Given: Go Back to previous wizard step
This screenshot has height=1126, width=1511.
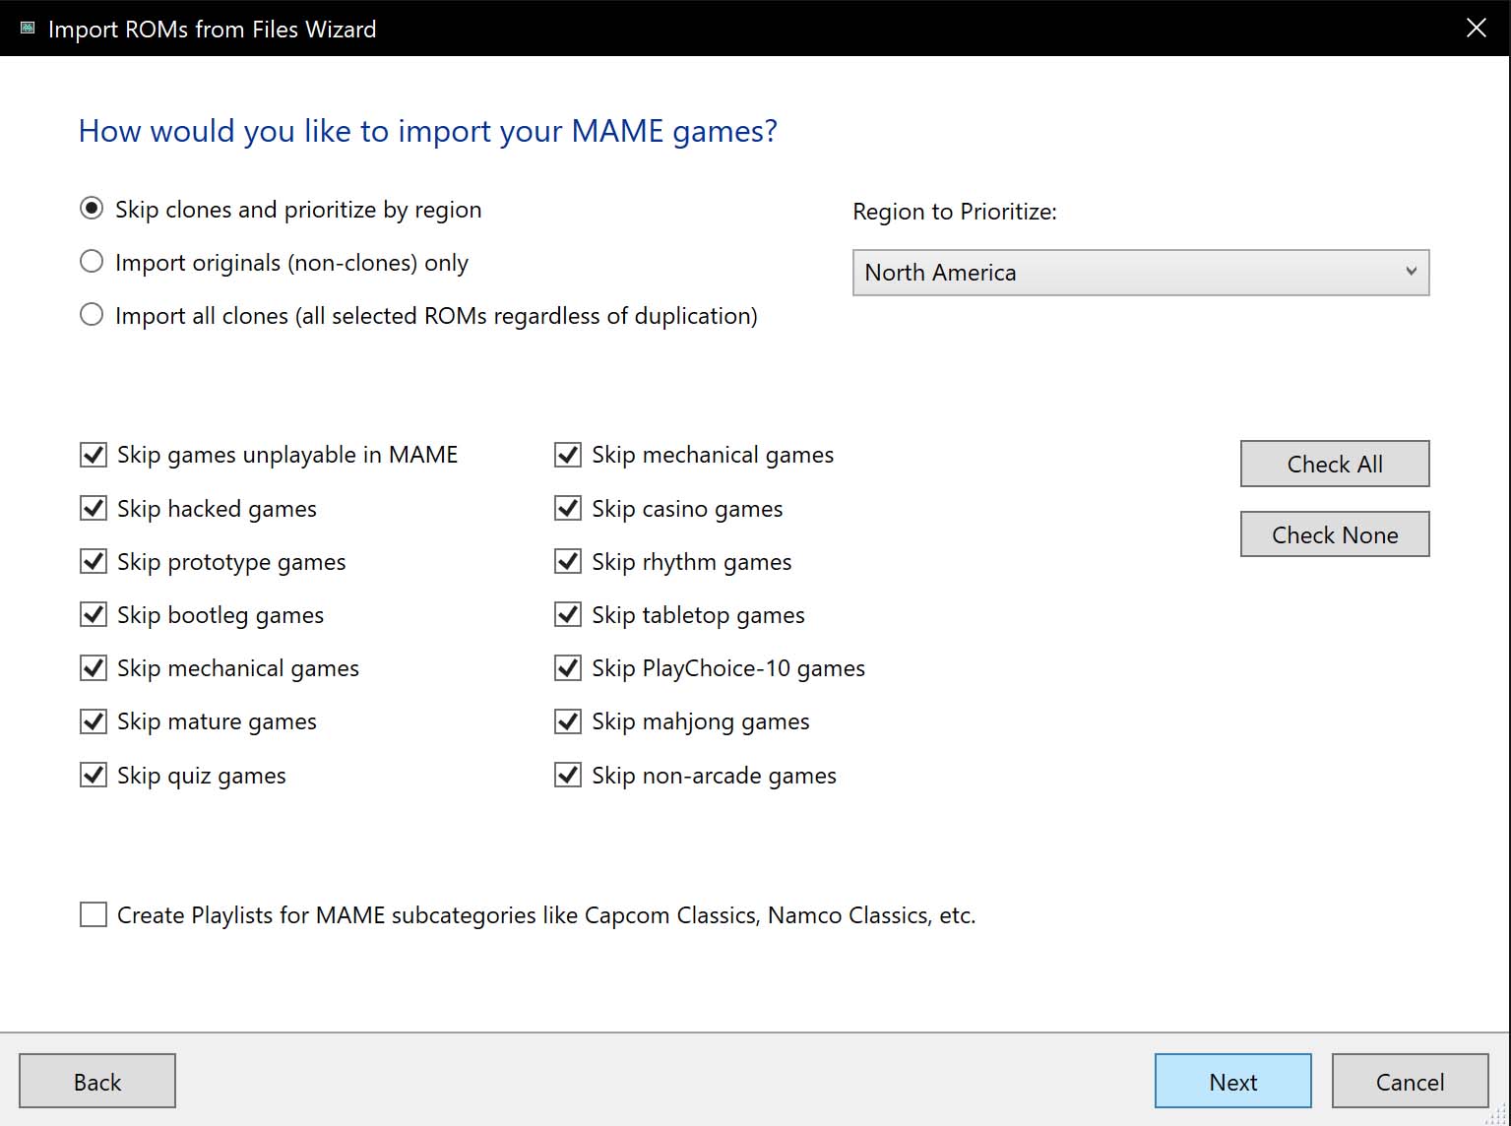Looking at the screenshot, I should [97, 1081].
